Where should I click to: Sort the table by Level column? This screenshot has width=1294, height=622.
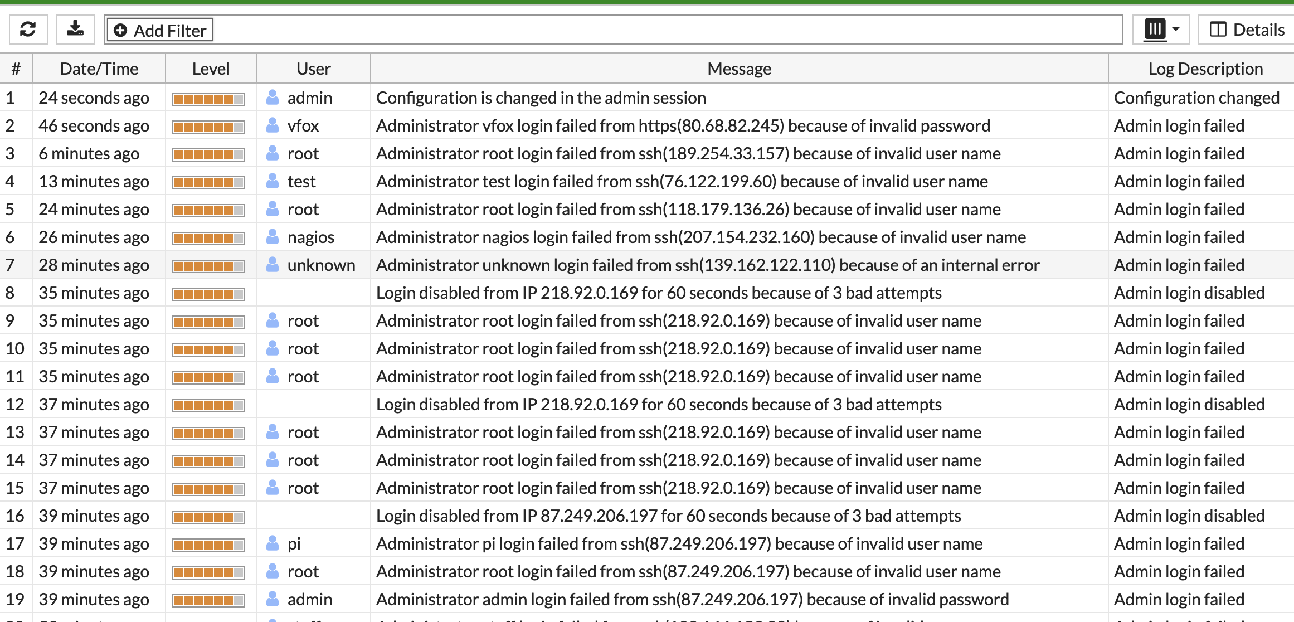[x=211, y=68]
